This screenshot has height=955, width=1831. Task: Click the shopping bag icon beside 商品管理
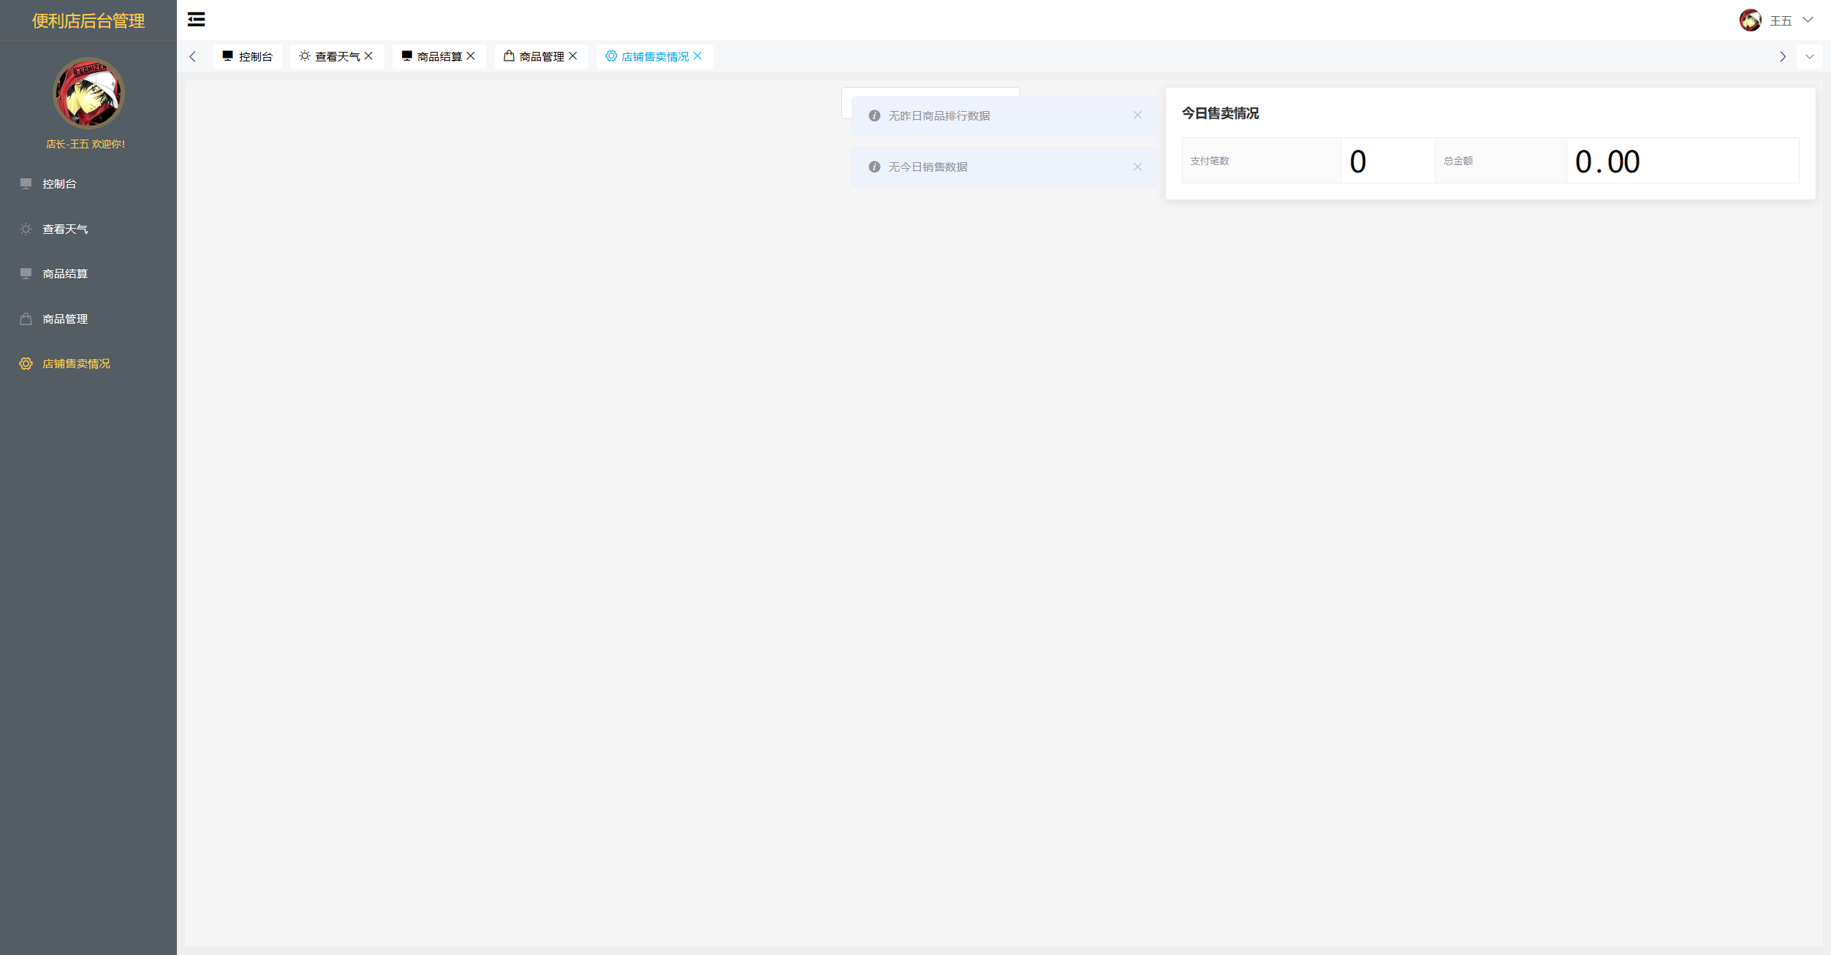(26, 319)
